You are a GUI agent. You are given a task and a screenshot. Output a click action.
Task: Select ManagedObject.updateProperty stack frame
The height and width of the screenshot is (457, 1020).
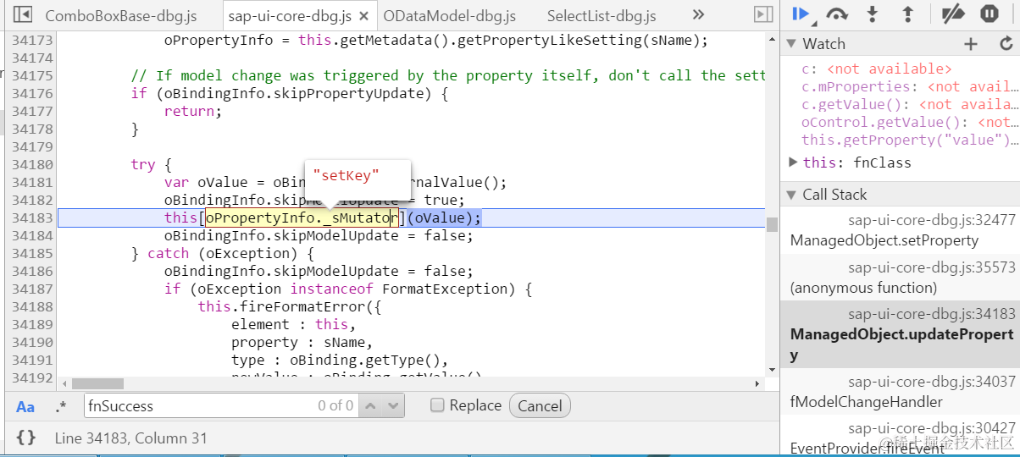(900, 335)
